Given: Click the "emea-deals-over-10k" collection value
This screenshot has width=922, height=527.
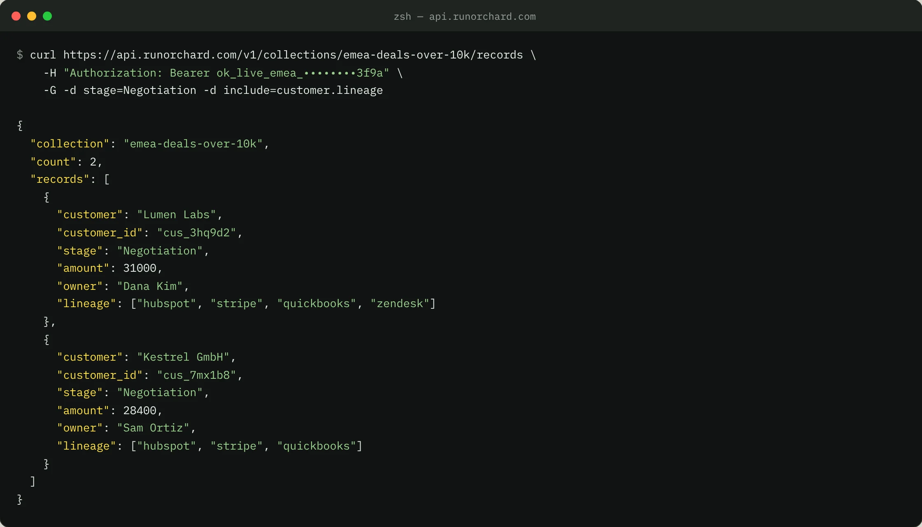Looking at the screenshot, I should tap(193, 144).
